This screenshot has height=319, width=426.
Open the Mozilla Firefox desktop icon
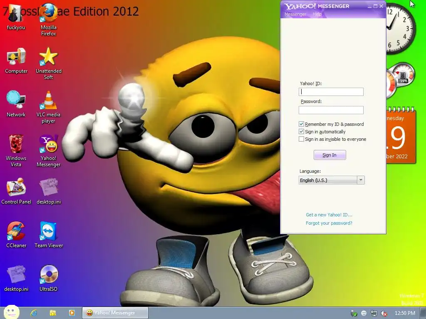tap(49, 20)
